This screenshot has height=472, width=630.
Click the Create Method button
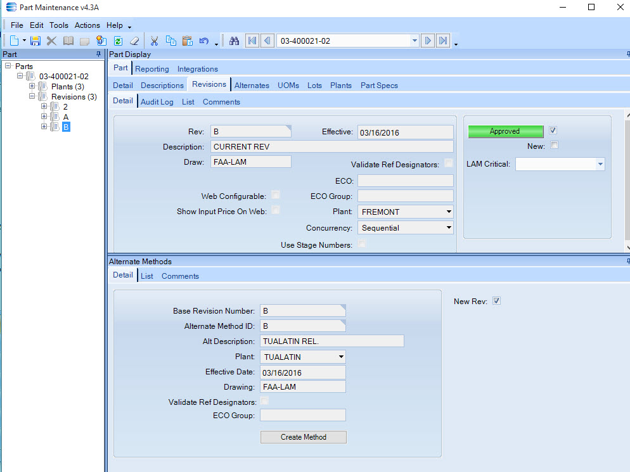click(x=303, y=437)
